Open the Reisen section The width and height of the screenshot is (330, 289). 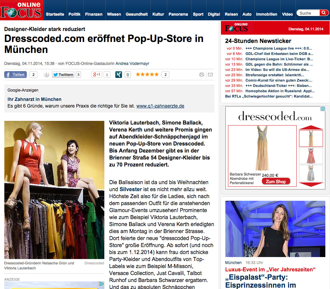click(x=231, y=14)
